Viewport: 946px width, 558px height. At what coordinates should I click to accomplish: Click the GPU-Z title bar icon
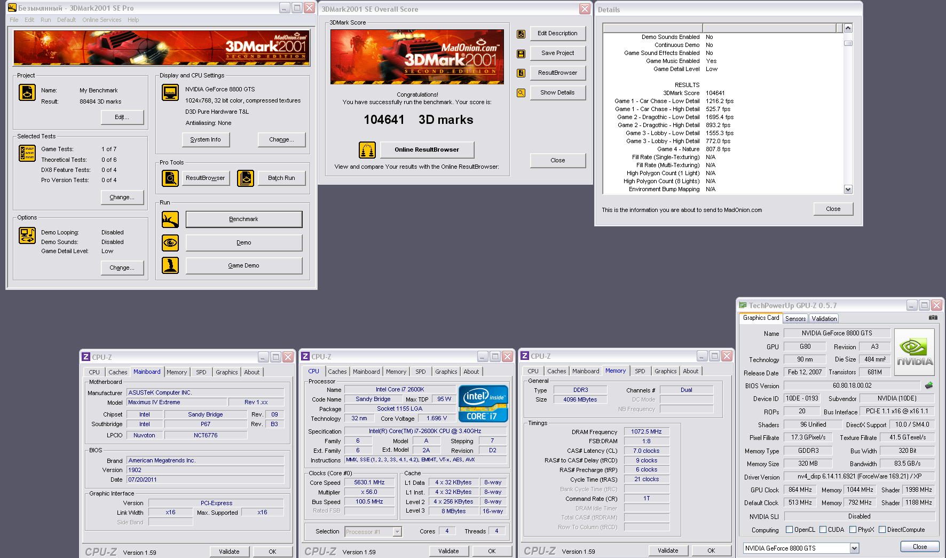743,305
